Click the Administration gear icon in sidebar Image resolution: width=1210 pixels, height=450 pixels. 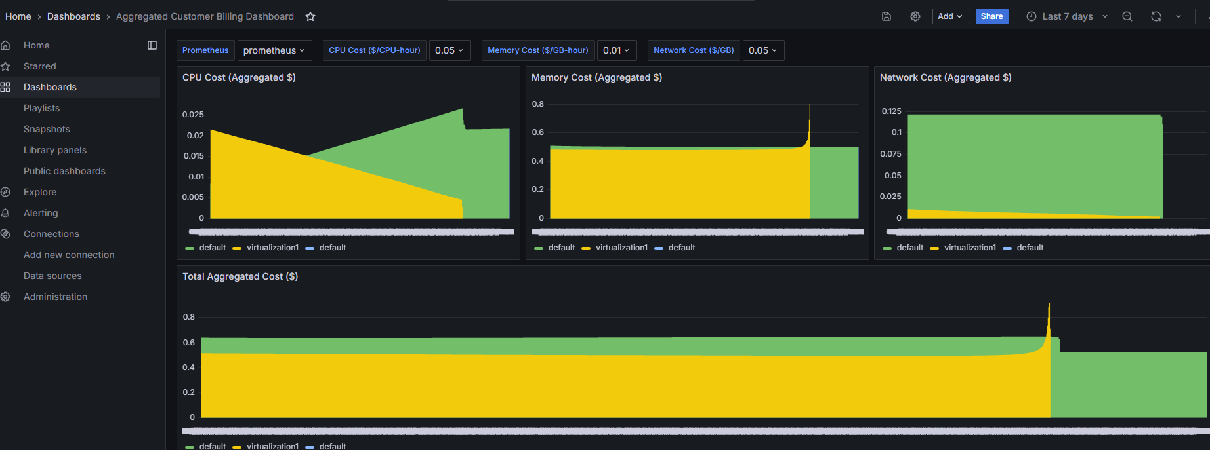(x=5, y=297)
